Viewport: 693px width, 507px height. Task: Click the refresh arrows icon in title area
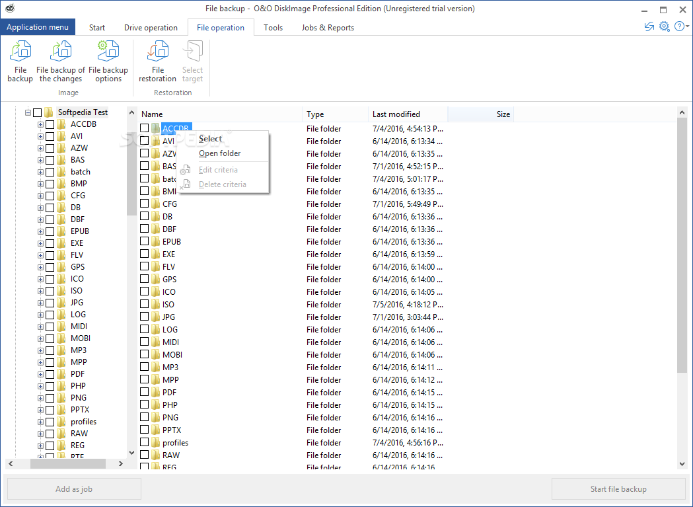649,26
